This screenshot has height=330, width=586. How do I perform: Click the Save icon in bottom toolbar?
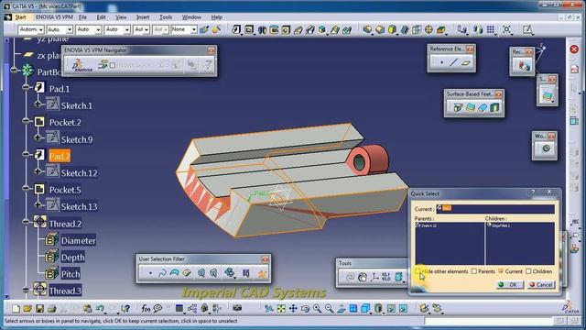tap(39, 308)
